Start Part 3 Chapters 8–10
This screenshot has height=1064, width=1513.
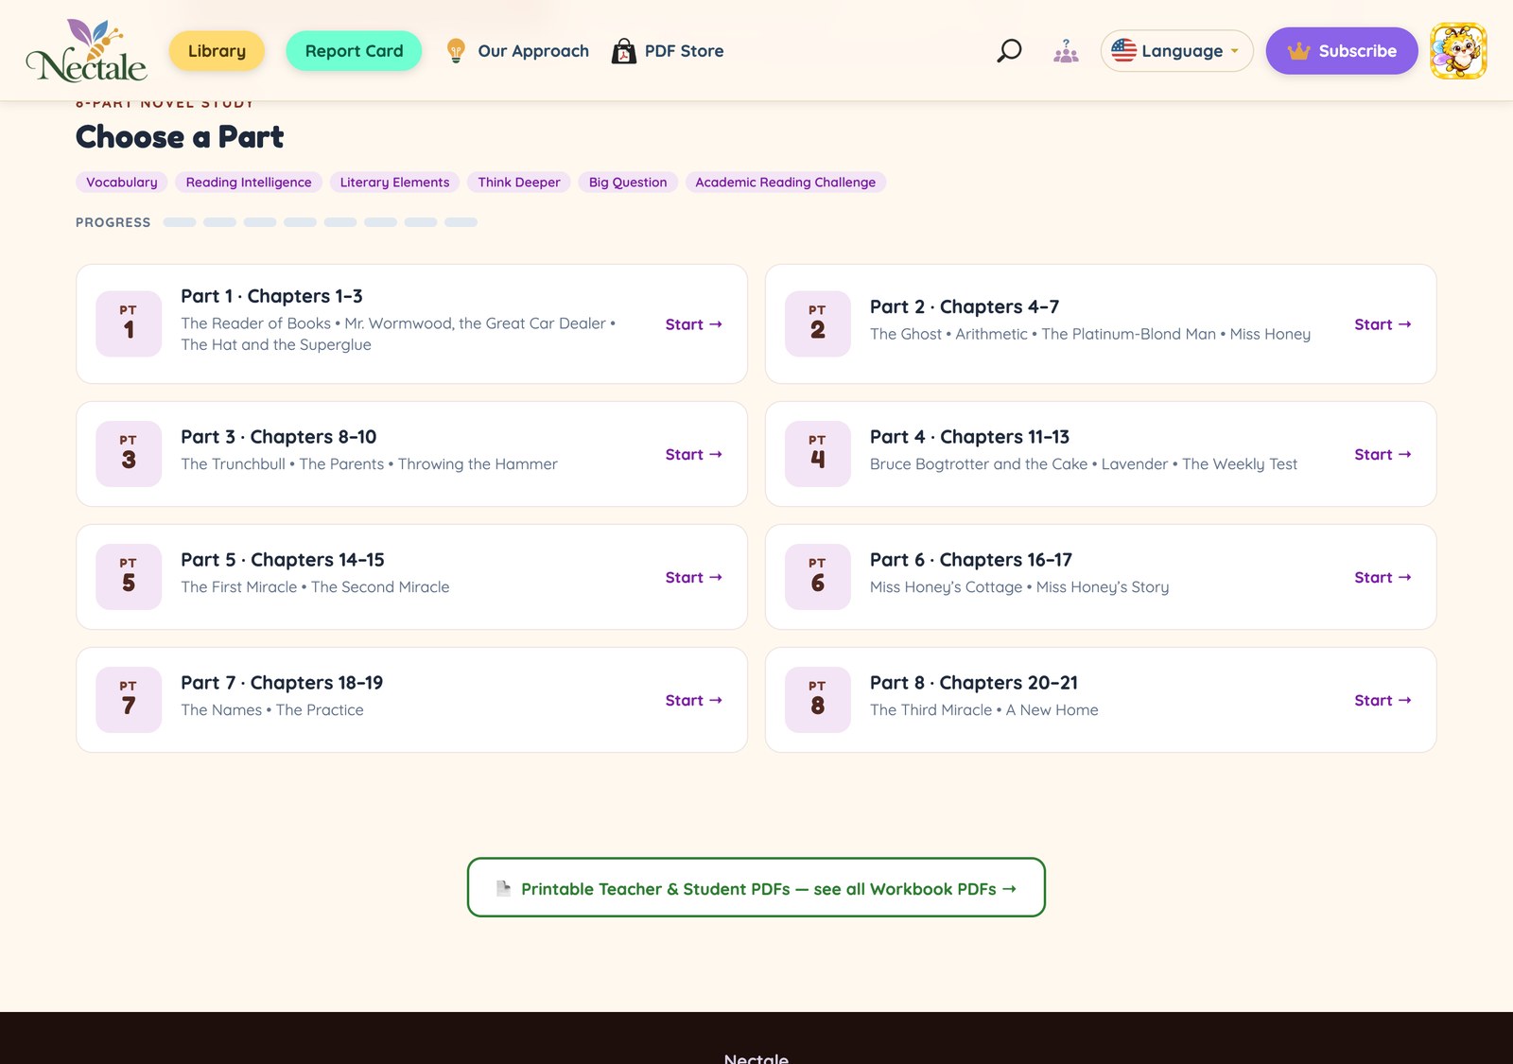[x=694, y=455]
